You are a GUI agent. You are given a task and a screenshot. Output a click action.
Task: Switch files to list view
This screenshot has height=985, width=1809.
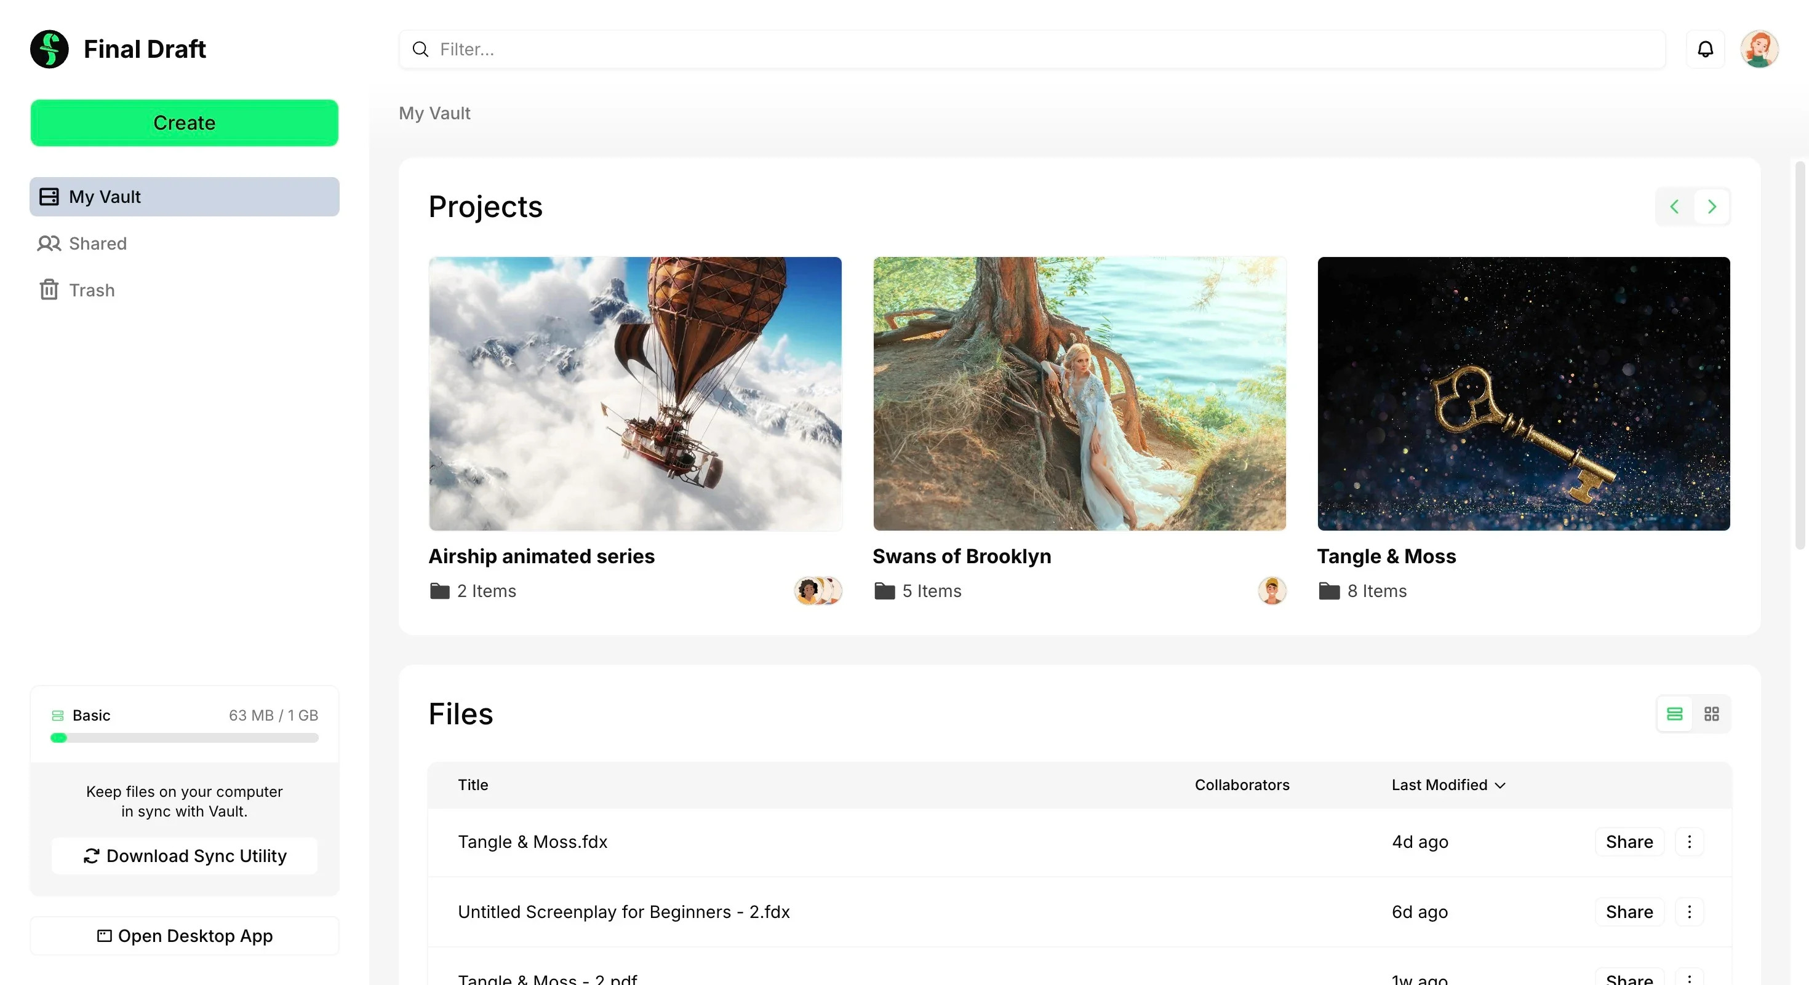1674,713
